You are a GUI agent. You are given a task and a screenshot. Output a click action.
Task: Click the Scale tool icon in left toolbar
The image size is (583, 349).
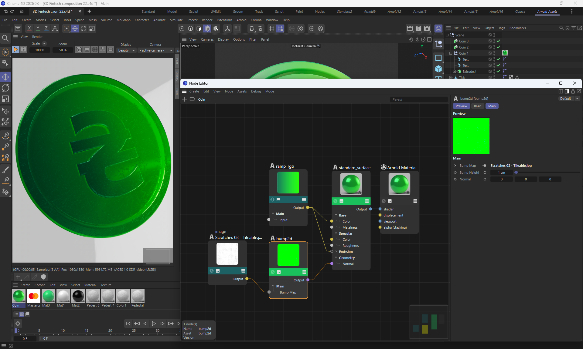point(5,99)
